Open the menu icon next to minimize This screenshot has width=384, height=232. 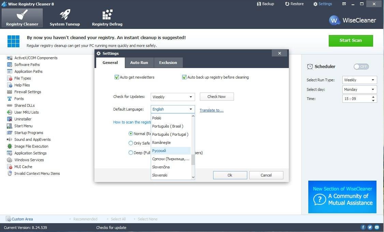tap(344, 4)
